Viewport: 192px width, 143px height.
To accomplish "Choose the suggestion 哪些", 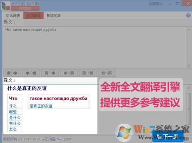I will click(x=14, y=112).
